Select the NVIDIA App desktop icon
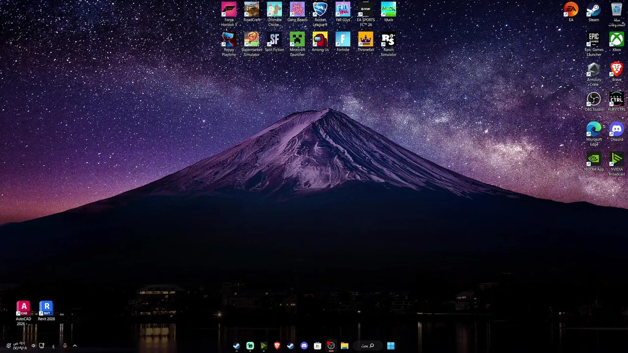The width and height of the screenshot is (628, 353). pyautogui.click(x=594, y=162)
